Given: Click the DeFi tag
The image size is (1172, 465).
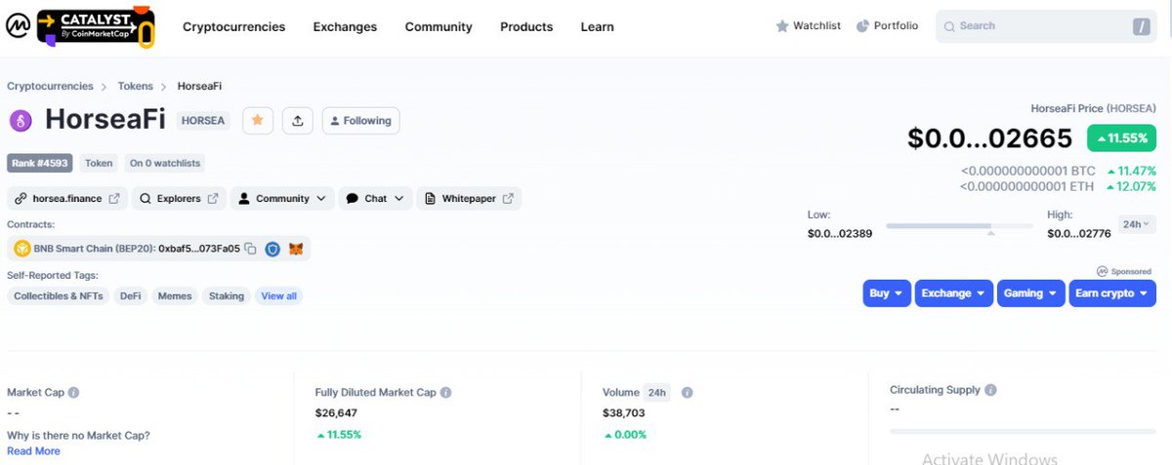Looking at the screenshot, I should pos(130,296).
